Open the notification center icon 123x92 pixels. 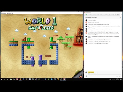pyautogui.click(x=121, y=79)
